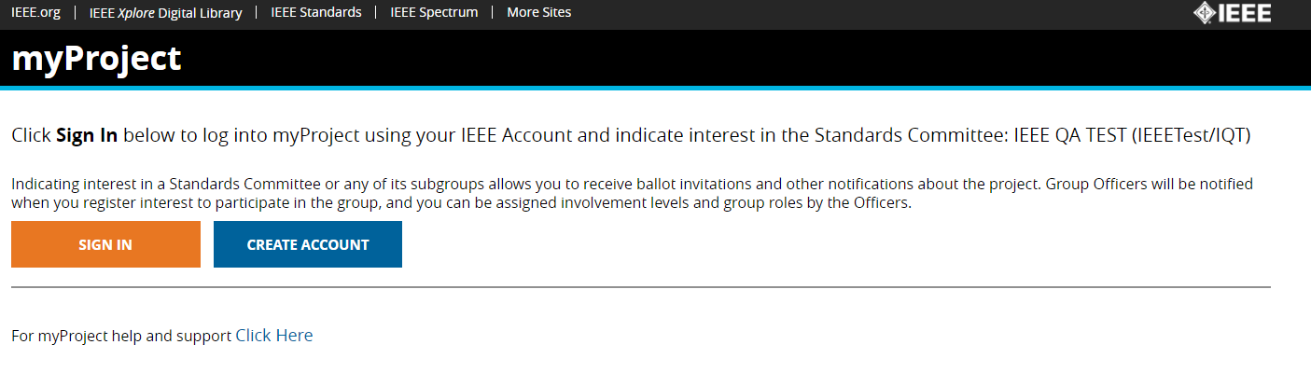Click the "(IEEETest/IQT)" code in the heading
The width and height of the screenshot is (1311, 386).
coord(1190,135)
